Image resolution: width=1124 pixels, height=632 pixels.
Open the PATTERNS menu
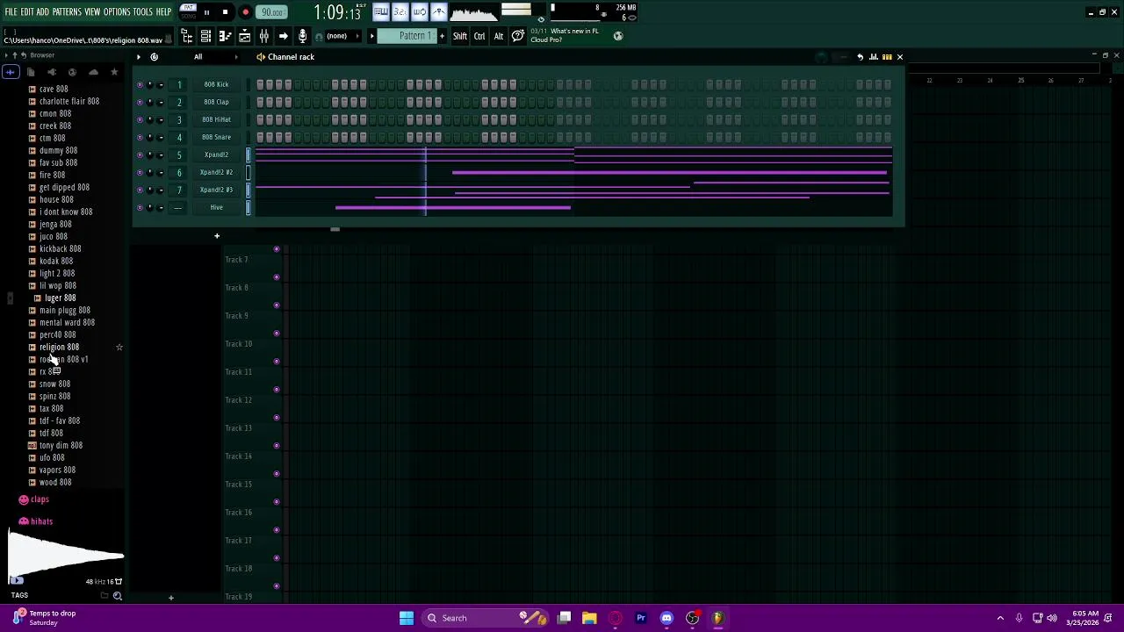click(67, 11)
